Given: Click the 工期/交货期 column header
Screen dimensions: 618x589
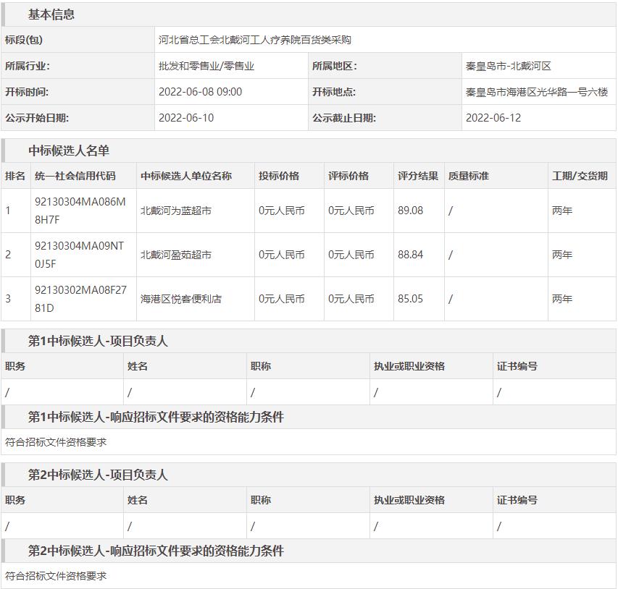Looking at the screenshot, I should (580, 176).
